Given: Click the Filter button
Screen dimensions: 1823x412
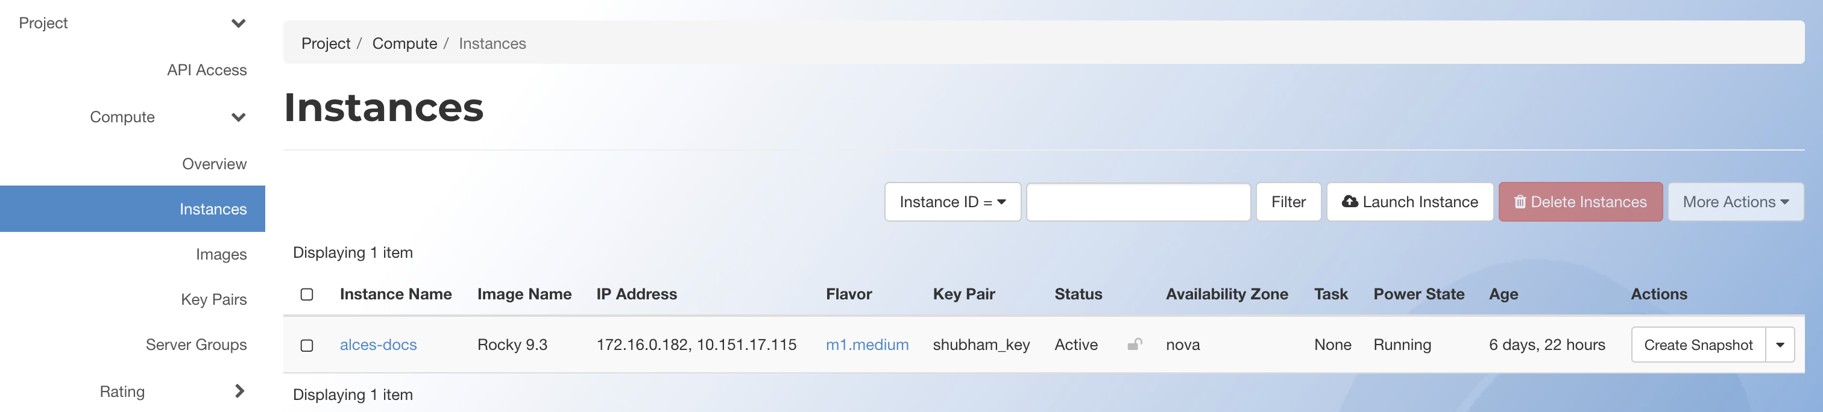Looking at the screenshot, I should point(1288,202).
